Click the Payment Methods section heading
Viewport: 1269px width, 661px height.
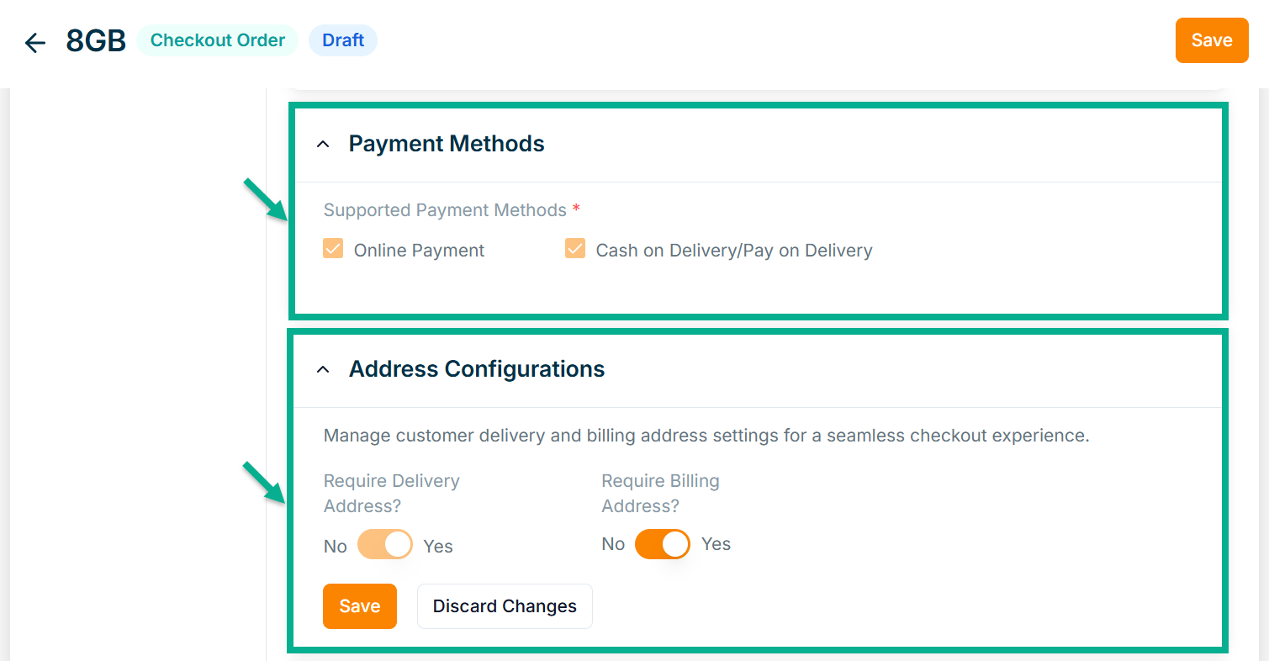(x=447, y=144)
